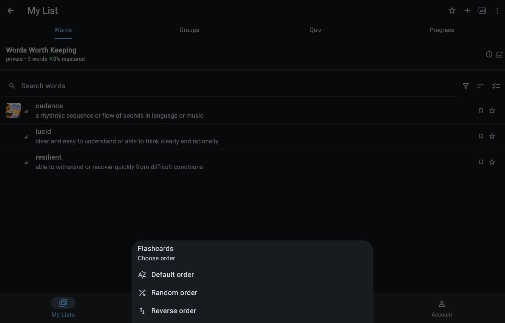Viewport: 505px width, 323px height.
Task: Open the word cadence
Action: tap(252, 111)
